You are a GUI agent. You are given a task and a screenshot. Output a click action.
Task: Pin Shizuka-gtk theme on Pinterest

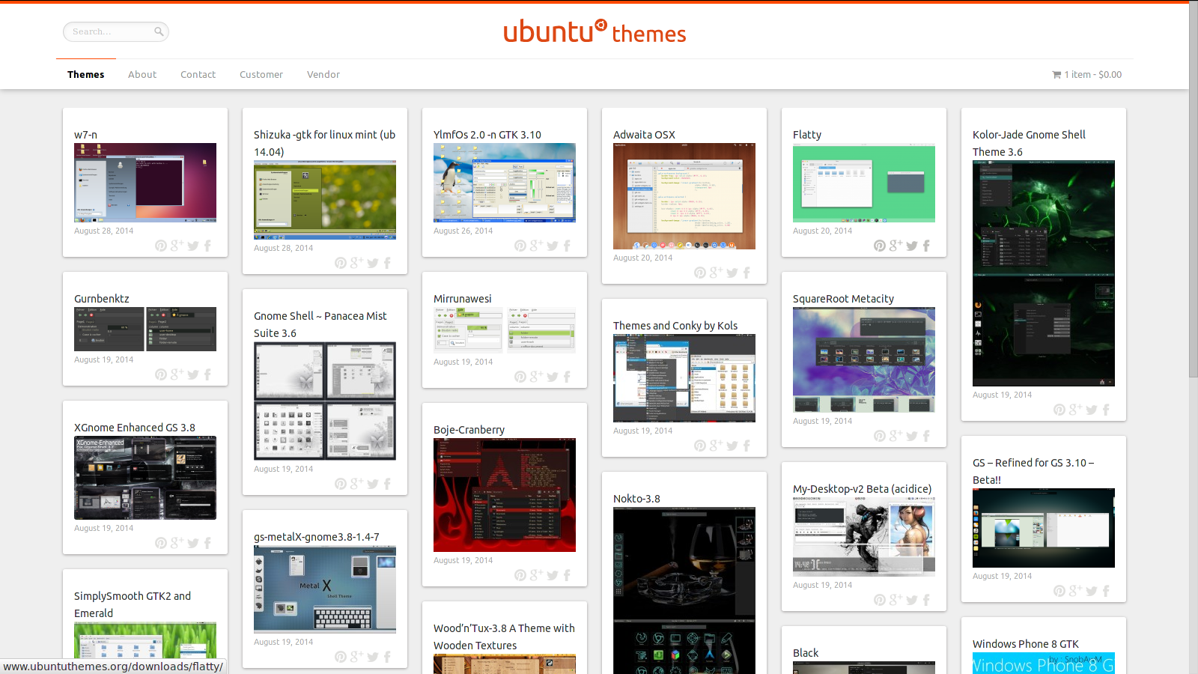[341, 263]
